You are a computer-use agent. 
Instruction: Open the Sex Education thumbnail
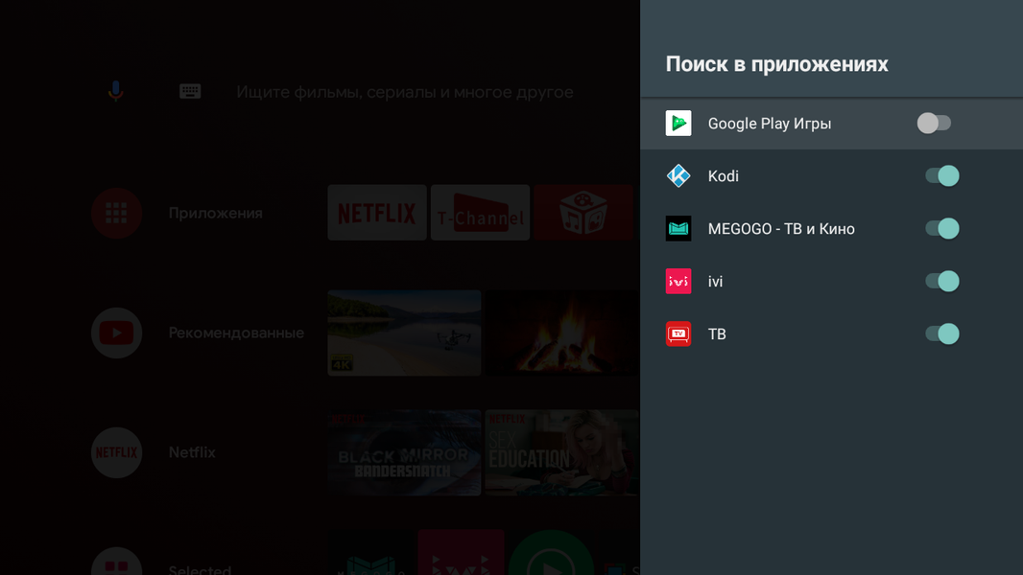562,452
